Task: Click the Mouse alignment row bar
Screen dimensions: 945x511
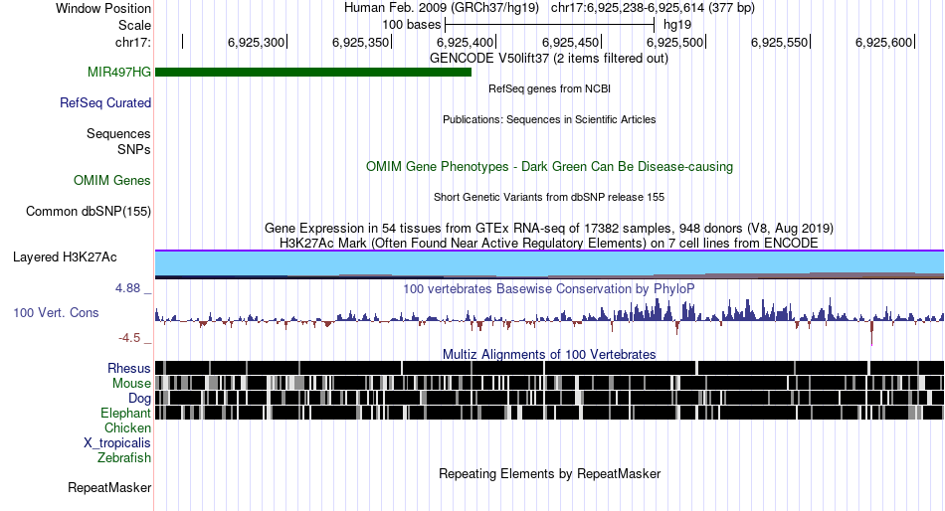Action: pos(550,384)
